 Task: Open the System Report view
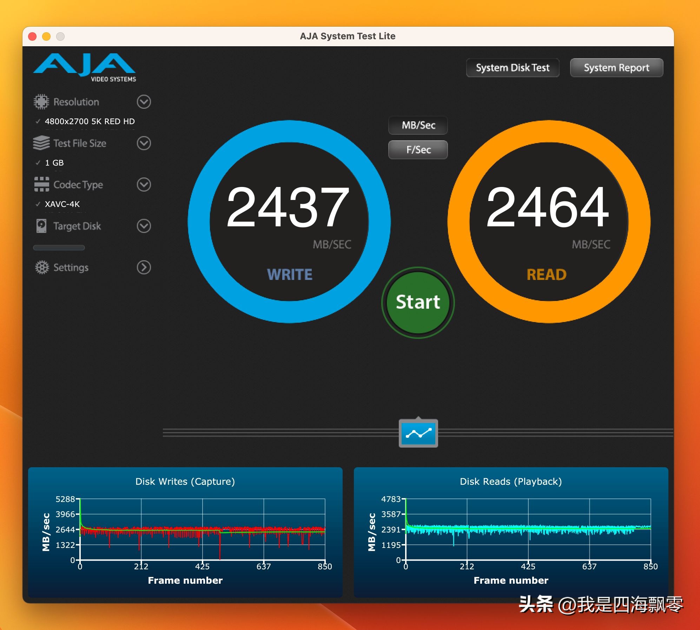(x=616, y=68)
